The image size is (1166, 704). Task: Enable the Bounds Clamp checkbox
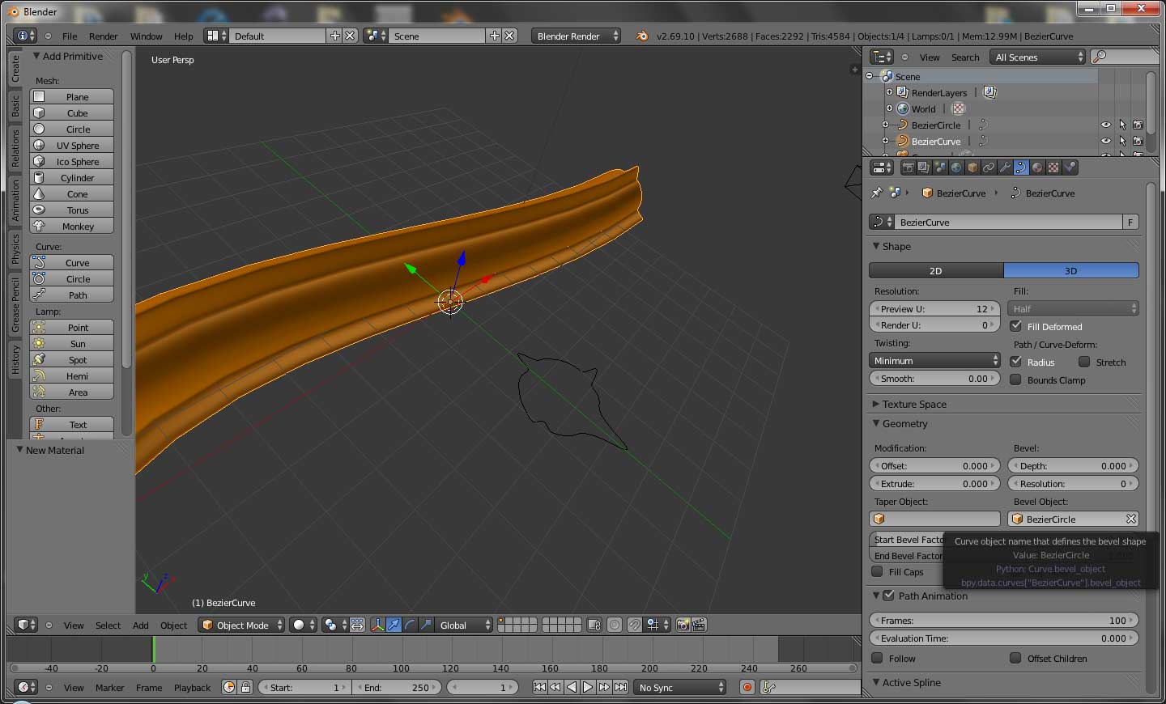tap(1015, 380)
